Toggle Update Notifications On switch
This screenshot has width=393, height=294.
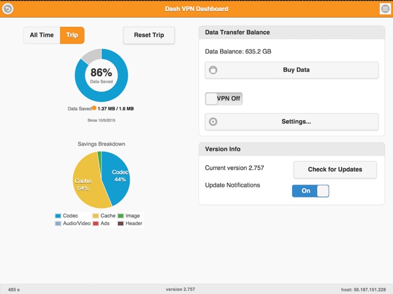point(310,191)
